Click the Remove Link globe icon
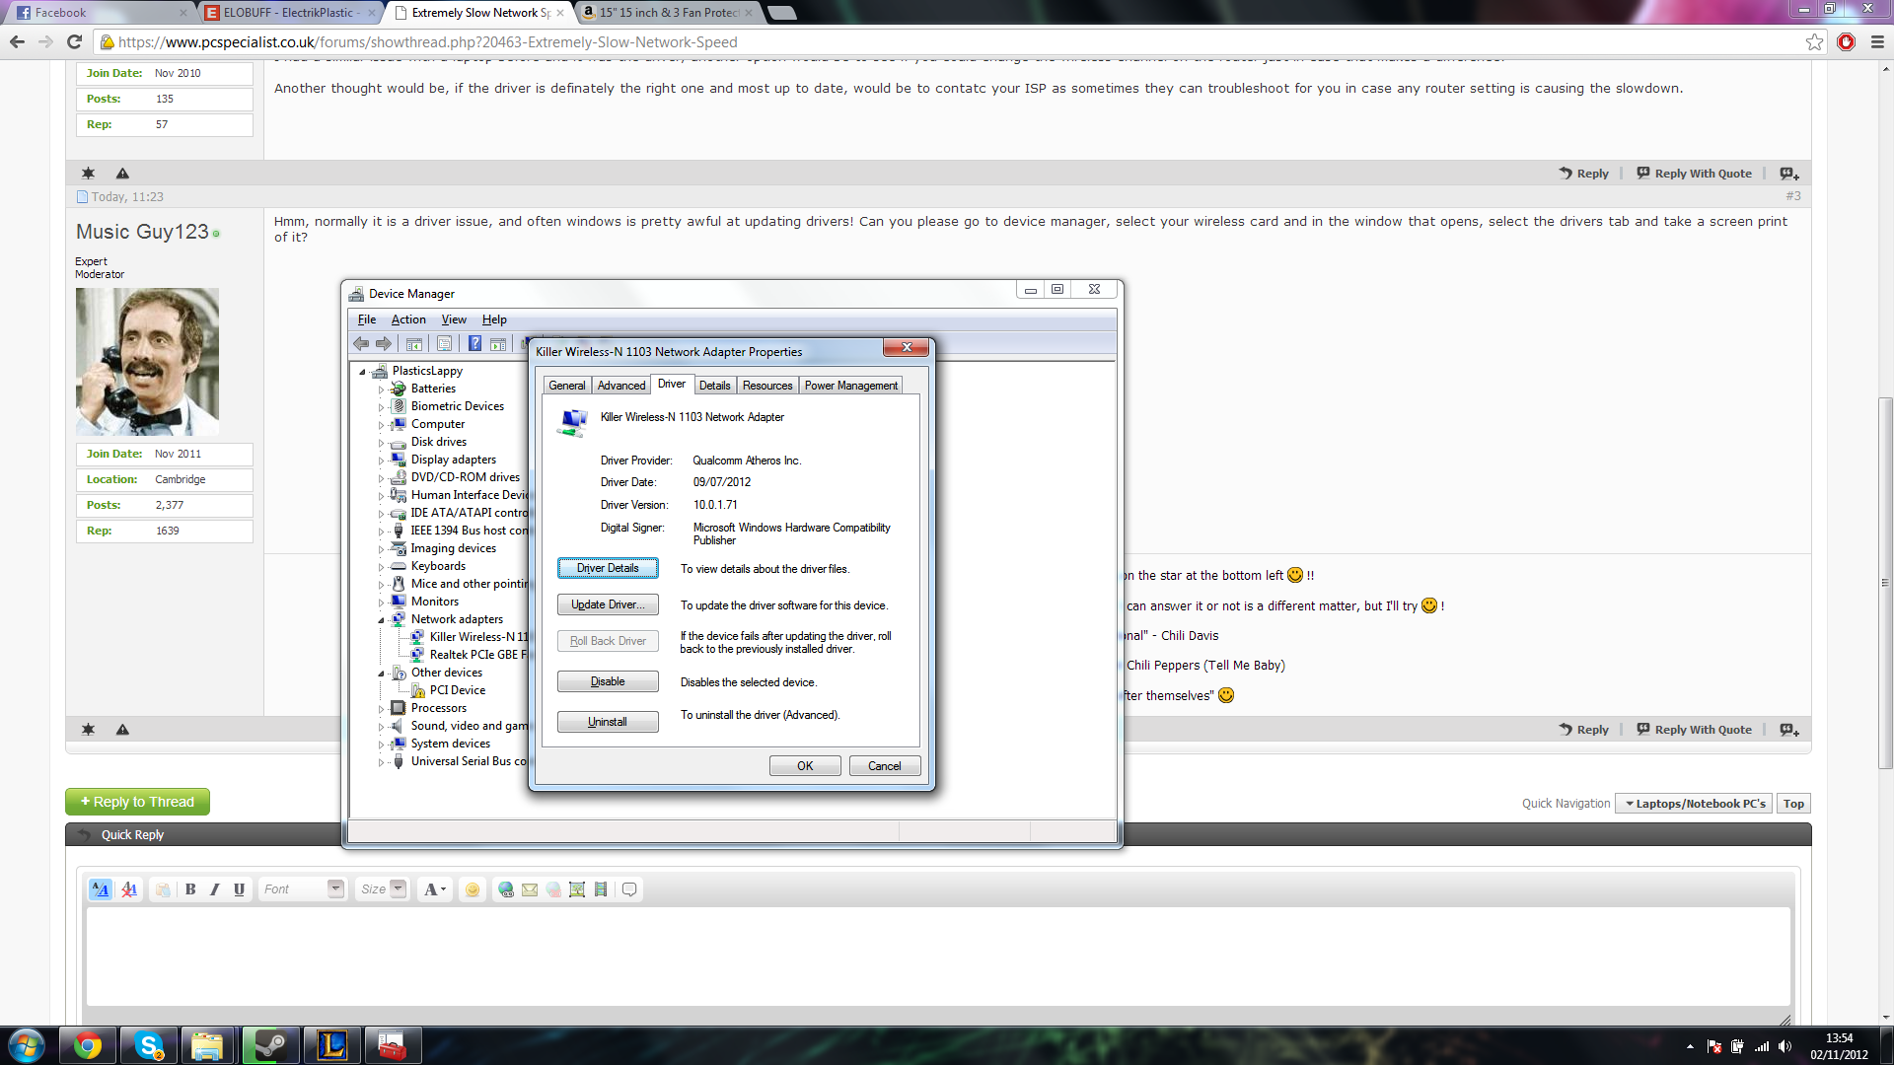Viewport: 1894px width, 1065px height. pyautogui.click(x=553, y=889)
